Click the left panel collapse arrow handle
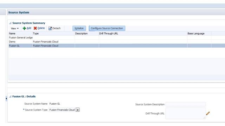This screenshot has height=126, width=225. click(x=6, y=99)
